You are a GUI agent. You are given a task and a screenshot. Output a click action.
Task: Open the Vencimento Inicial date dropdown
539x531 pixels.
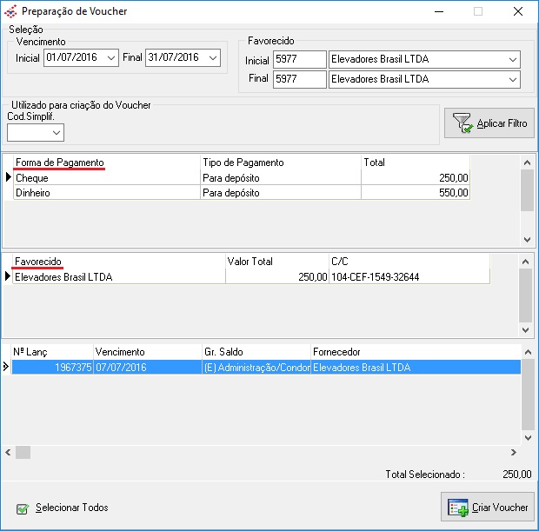click(110, 58)
